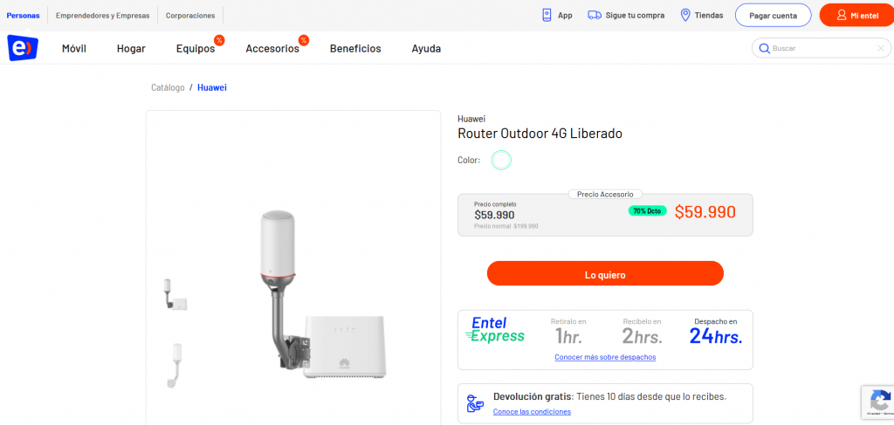Image resolution: width=894 pixels, height=426 pixels.
Task: Select the white color swatch
Action: pos(501,161)
